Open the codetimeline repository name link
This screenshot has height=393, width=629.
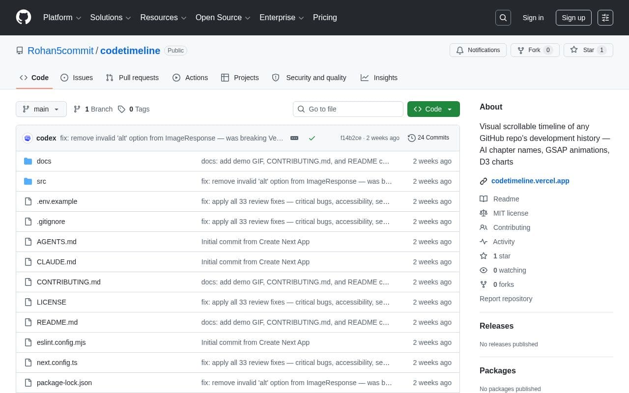[130, 51]
